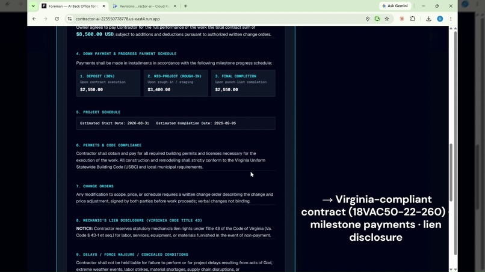The image size is (485, 272).
Task: Open the site information icon in the address bar
Action: click(x=70, y=19)
